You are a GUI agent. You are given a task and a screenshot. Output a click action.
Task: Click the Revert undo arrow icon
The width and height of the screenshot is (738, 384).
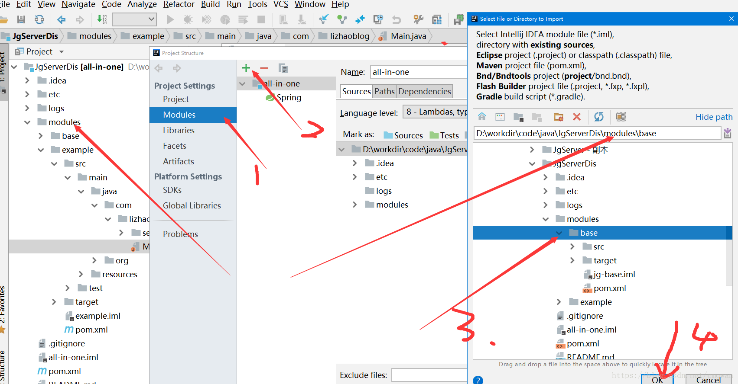(397, 19)
